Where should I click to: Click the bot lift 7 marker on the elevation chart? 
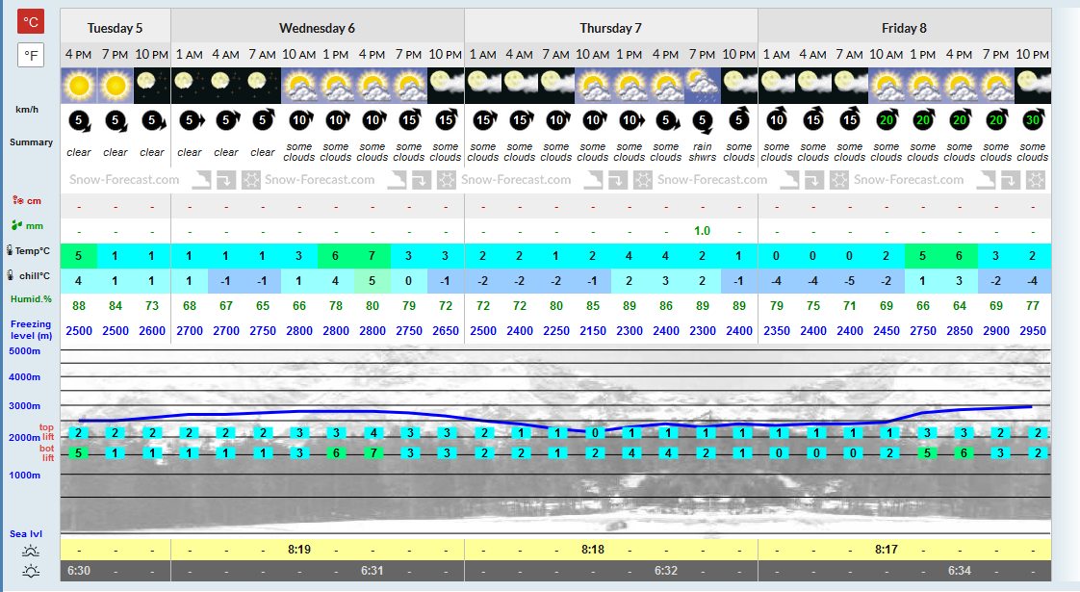[373, 452]
